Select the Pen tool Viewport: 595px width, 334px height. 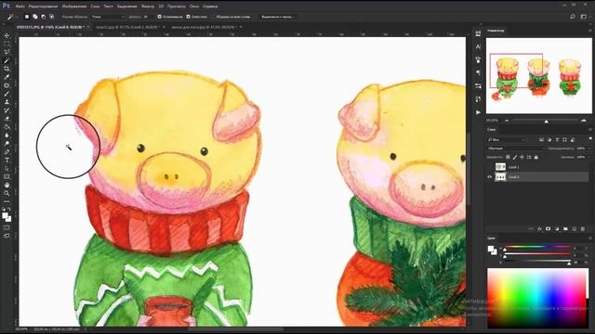pos(7,152)
